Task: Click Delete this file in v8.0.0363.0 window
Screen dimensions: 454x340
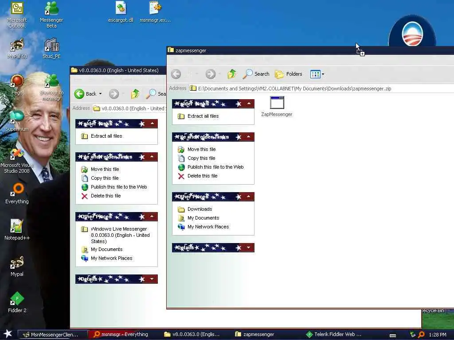Action: tap(106, 196)
